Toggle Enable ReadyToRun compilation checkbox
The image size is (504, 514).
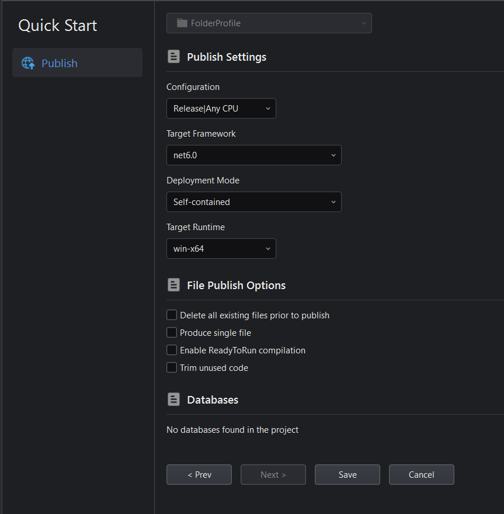(x=172, y=350)
